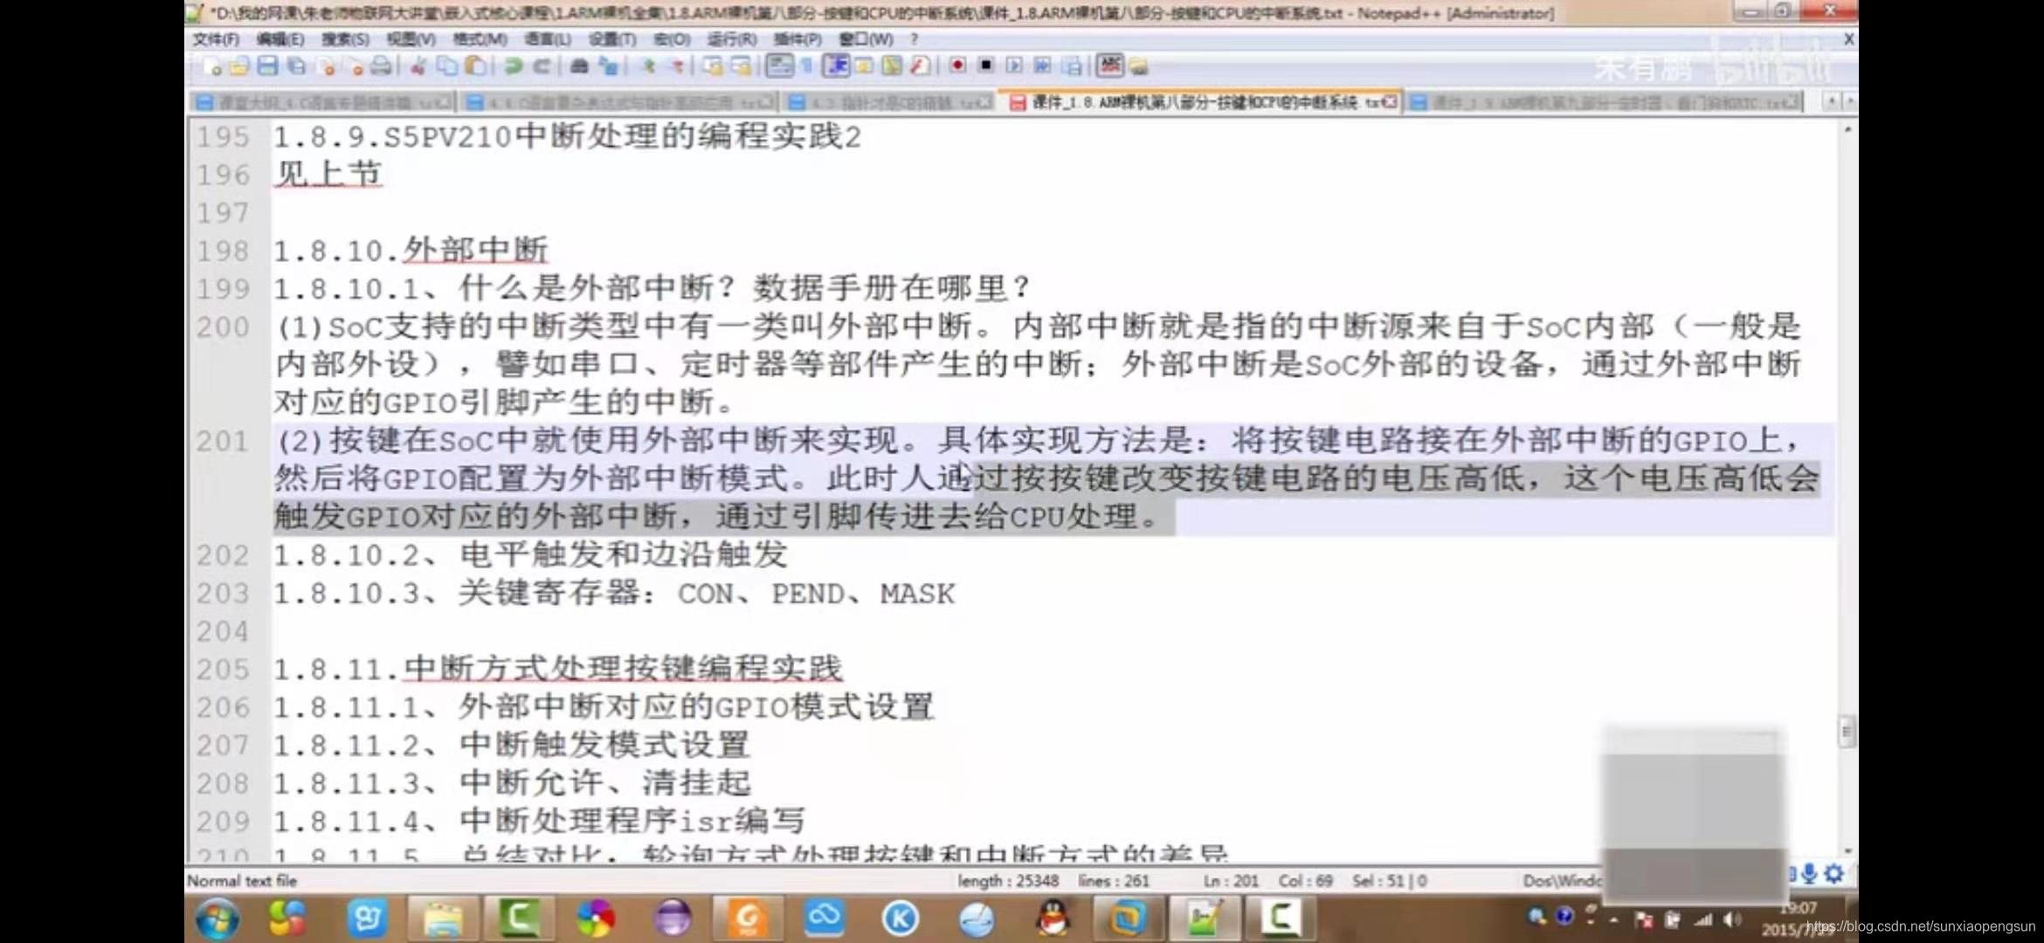Click the Cut scissors toolbar icon
This screenshot has height=943, width=2044.
point(419,66)
